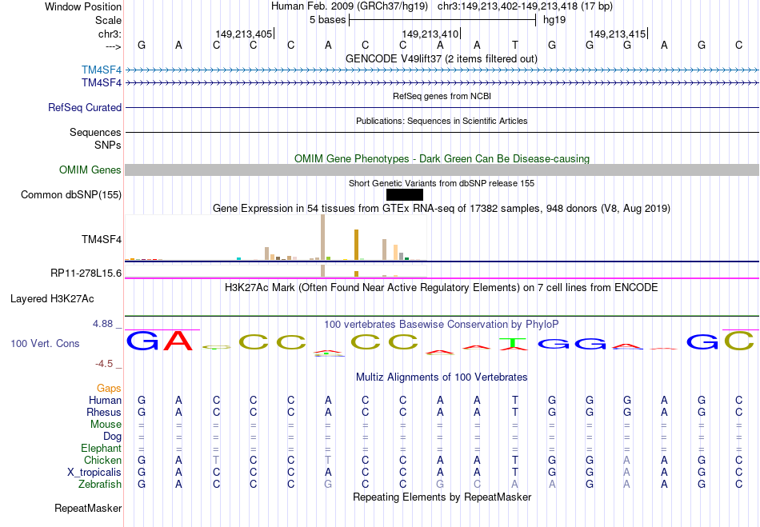Select the Elephant species label
Image resolution: width=760 pixels, height=527 pixels.
102,448
